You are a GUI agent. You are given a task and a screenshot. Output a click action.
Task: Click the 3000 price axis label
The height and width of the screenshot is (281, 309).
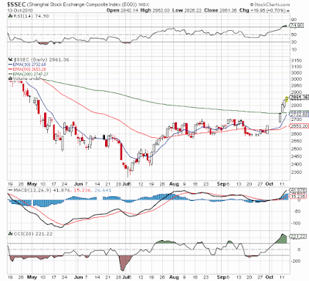tap(297, 79)
